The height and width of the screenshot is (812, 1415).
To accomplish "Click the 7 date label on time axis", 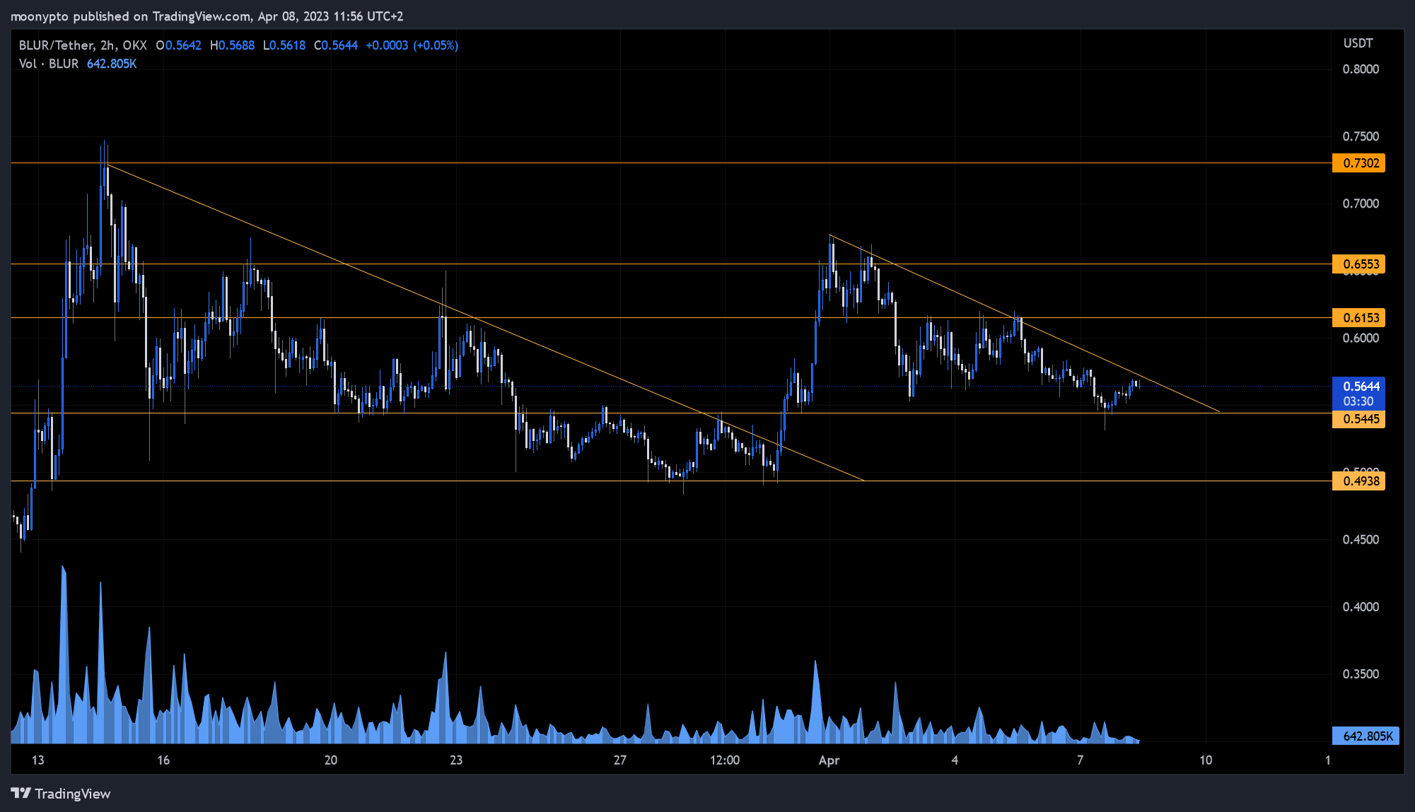I will click(1080, 760).
